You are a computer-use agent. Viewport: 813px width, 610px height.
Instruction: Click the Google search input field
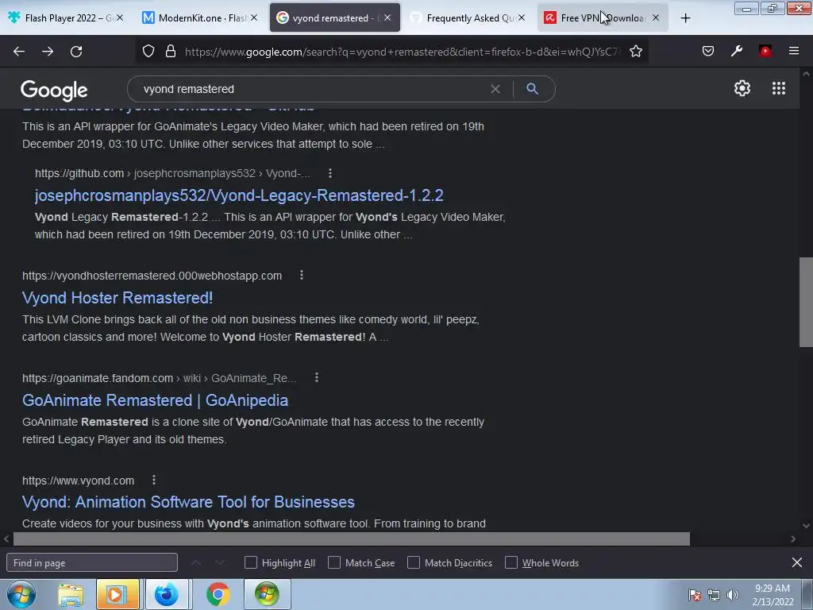point(311,89)
